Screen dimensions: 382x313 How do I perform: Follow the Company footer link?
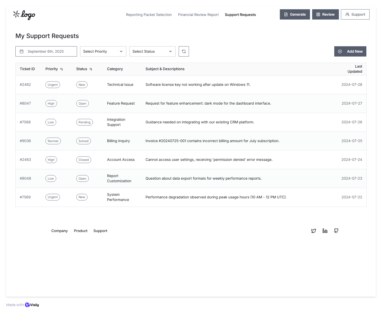[59, 231]
